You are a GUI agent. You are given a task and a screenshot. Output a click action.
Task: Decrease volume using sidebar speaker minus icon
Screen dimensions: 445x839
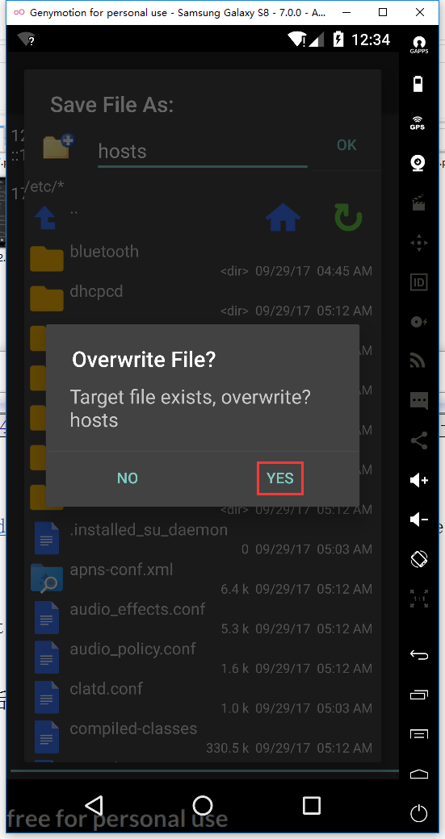(x=418, y=520)
